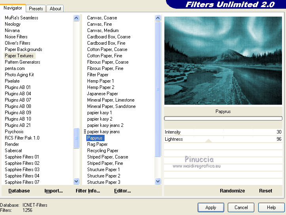286x215 pixels.
Task: Select Oliver's Filters category
Action: click(x=17, y=43)
